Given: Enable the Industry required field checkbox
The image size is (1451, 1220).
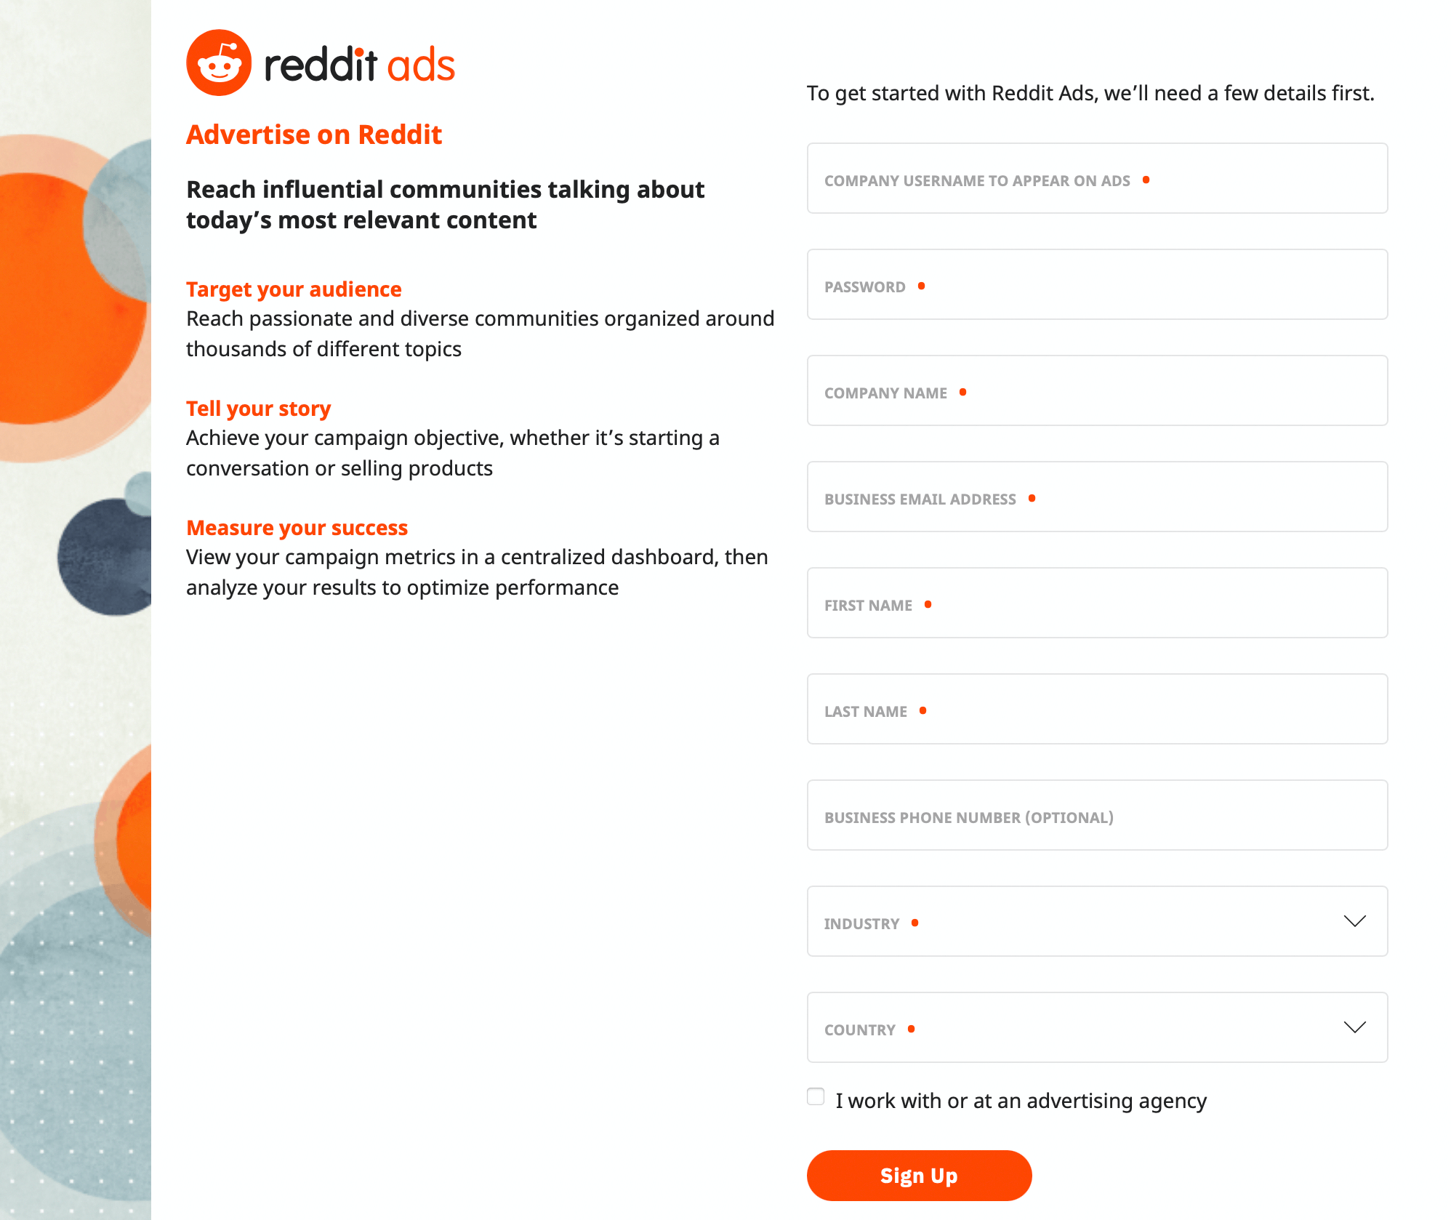Looking at the screenshot, I should click(x=916, y=922).
